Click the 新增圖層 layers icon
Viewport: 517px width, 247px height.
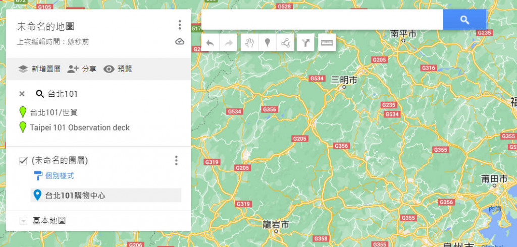pyautogui.click(x=23, y=69)
